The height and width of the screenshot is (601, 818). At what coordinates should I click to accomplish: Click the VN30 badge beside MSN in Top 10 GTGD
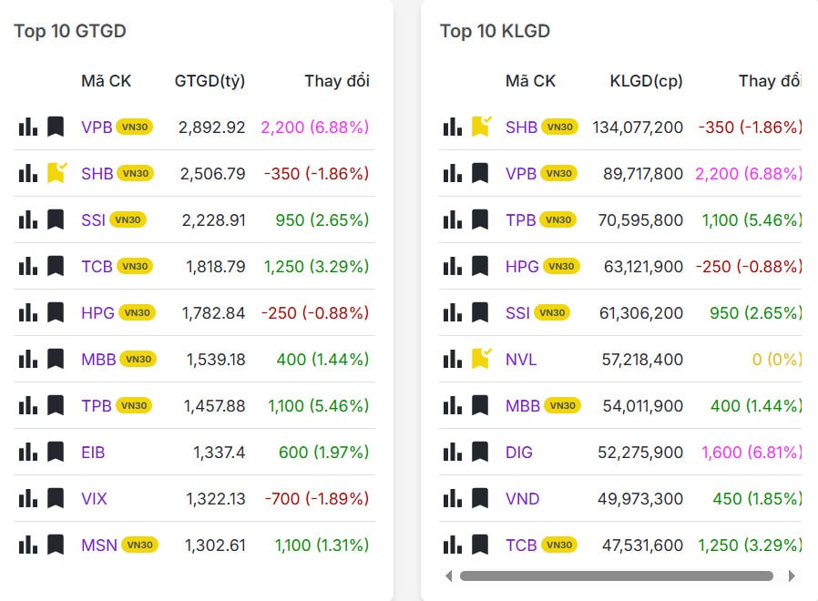point(139,545)
